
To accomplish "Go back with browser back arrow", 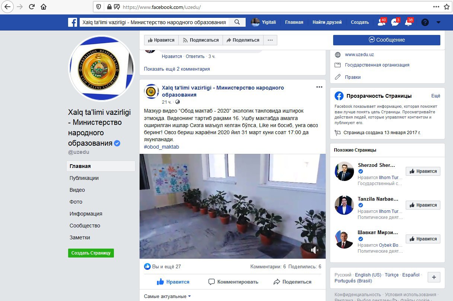I will [7, 7].
